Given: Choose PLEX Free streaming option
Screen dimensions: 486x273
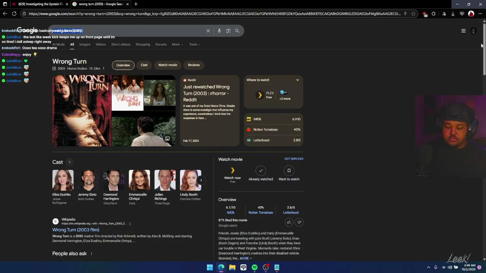Looking at the screenshot, I should click(265, 95).
